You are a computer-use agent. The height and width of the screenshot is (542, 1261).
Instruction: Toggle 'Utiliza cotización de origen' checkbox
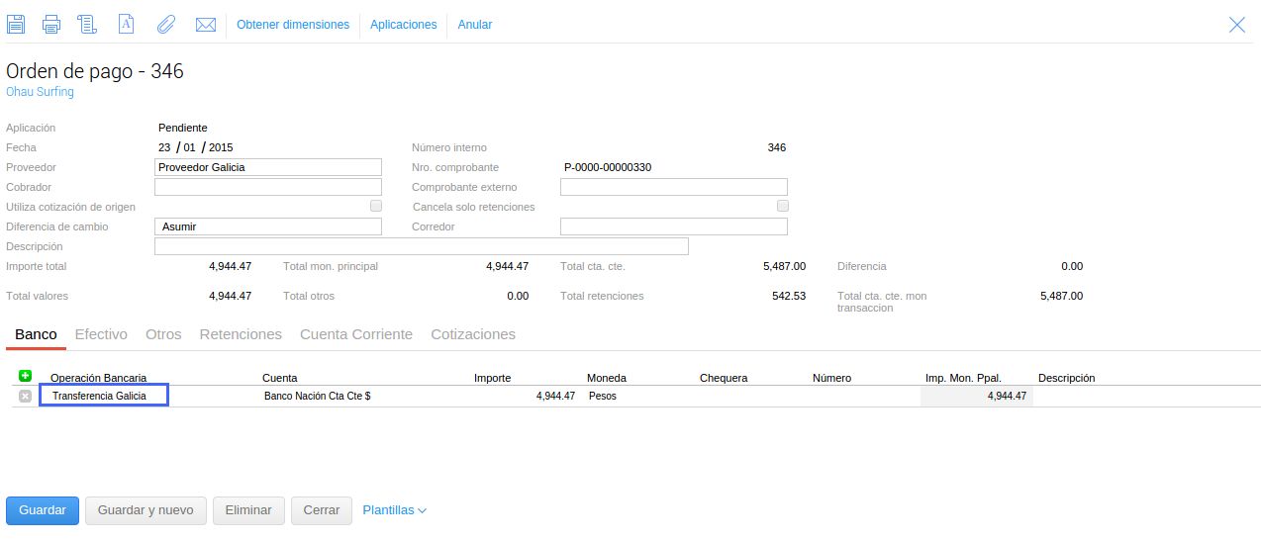tap(376, 207)
